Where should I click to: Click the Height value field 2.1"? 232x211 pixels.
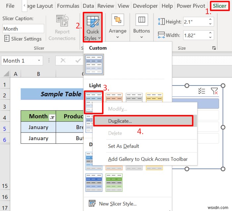point(195,22)
